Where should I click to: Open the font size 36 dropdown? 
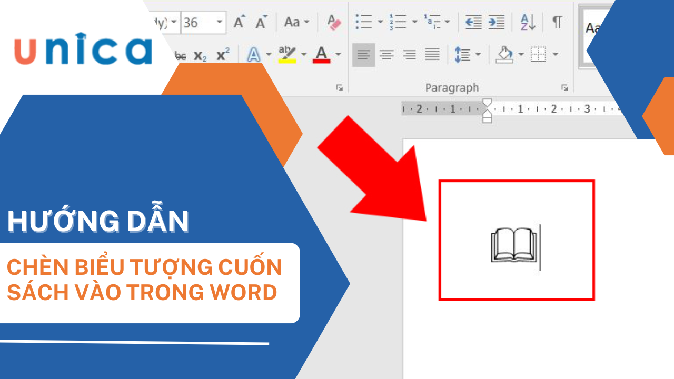click(x=219, y=23)
